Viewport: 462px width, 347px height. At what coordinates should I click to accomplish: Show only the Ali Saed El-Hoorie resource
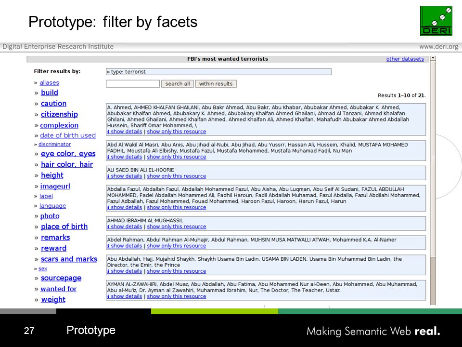click(177, 176)
